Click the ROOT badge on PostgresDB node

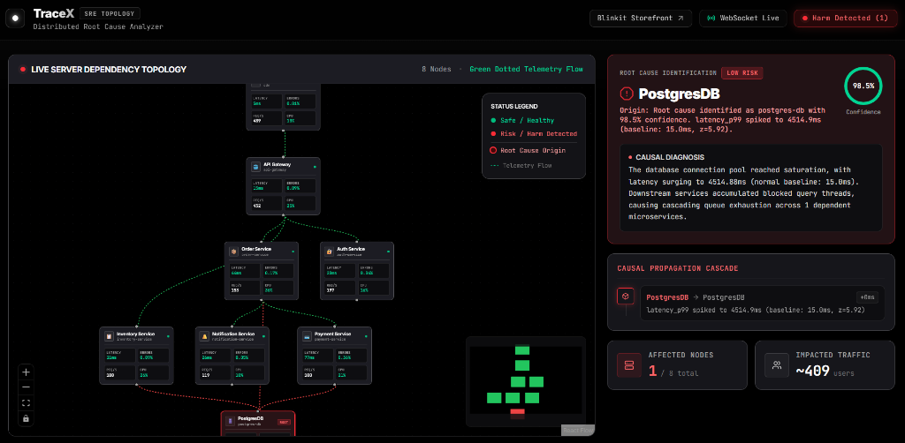tap(284, 422)
